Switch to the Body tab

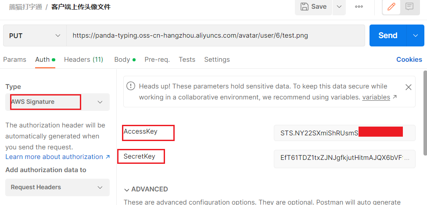click(122, 60)
